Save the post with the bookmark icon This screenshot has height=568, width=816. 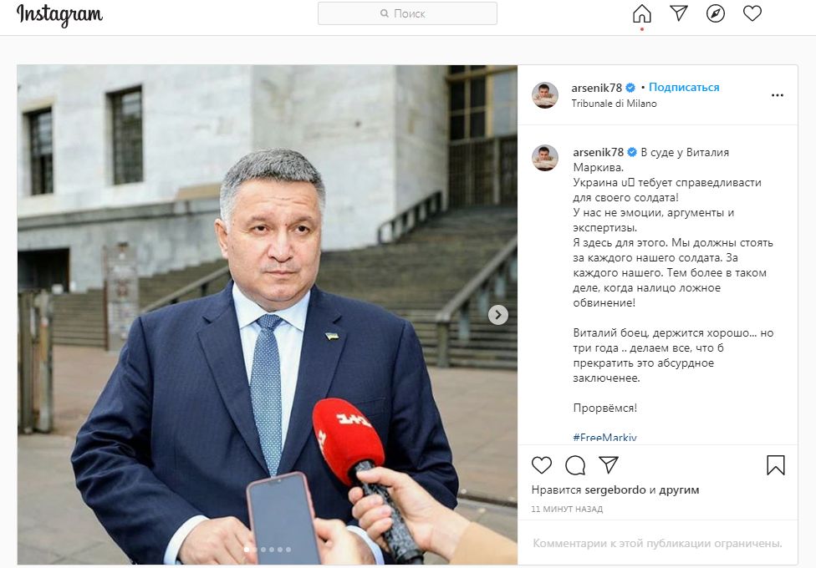coord(775,465)
